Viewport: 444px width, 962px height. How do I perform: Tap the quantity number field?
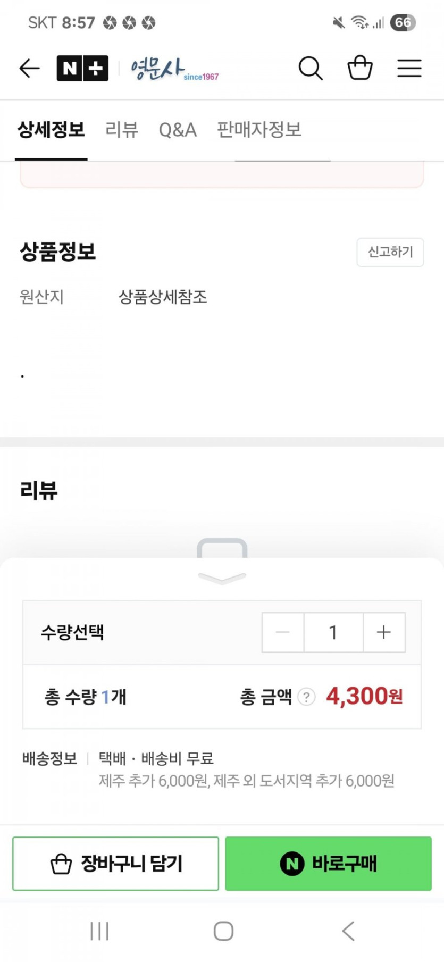[333, 632]
